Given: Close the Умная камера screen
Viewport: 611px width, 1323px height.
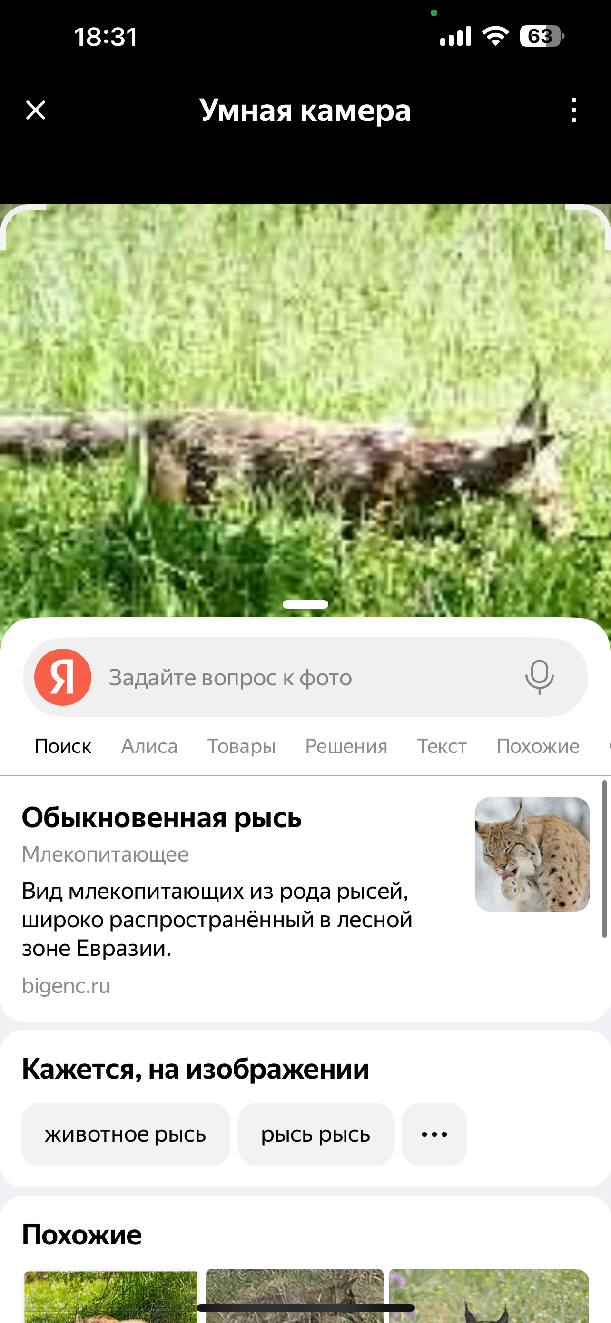Looking at the screenshot, I should (x=36, y=110).
